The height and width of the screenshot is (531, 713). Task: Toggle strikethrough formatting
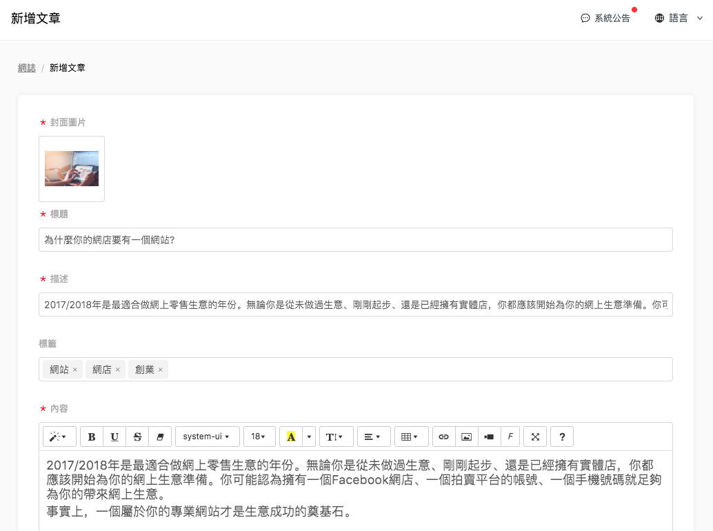(x=137, y=437)
